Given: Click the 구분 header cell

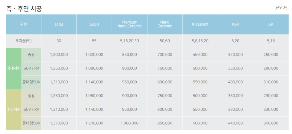Looking at the screenshot, I should (x=24, y=24).
